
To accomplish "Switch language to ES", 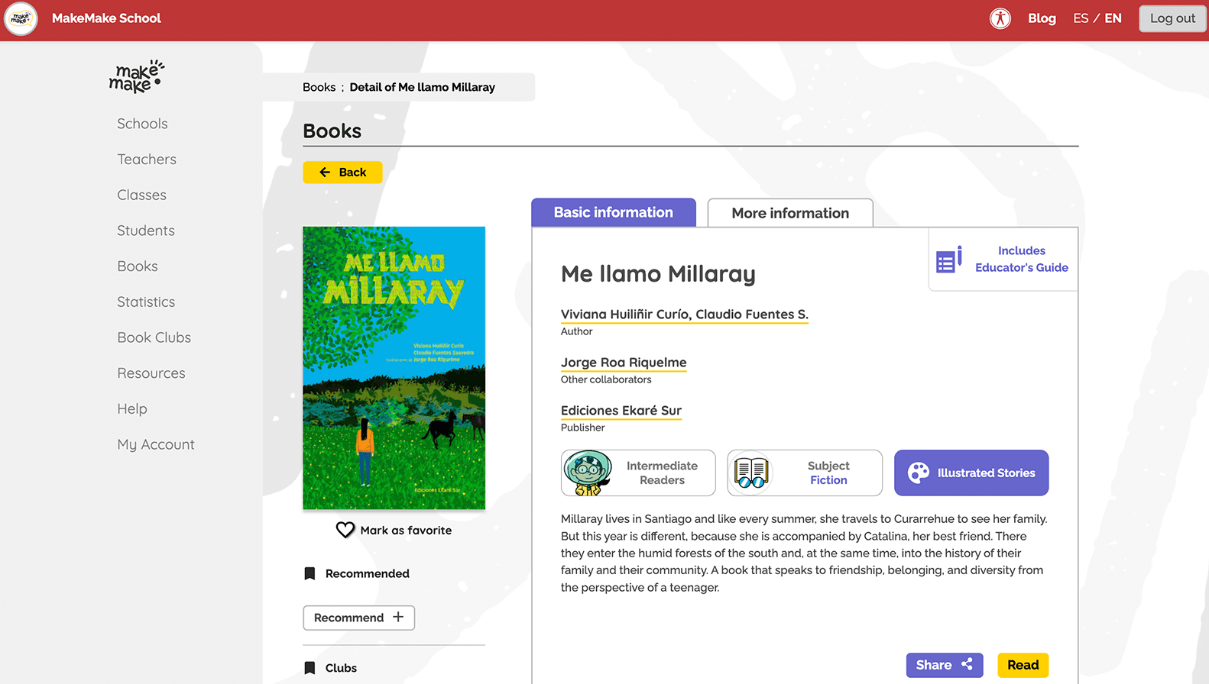I will coord(1081,18).
